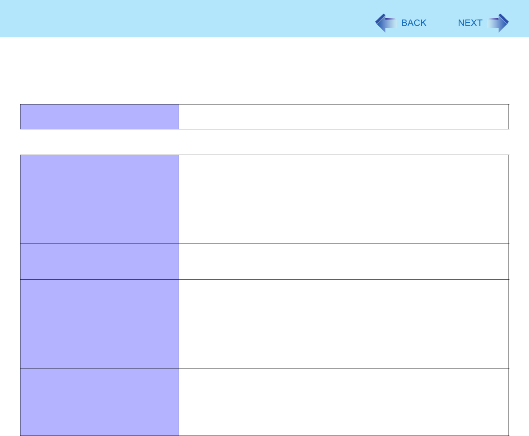Select second-row purple cell of the lower table
Screen dimensions: 529x436
click(x=100, y=261)
